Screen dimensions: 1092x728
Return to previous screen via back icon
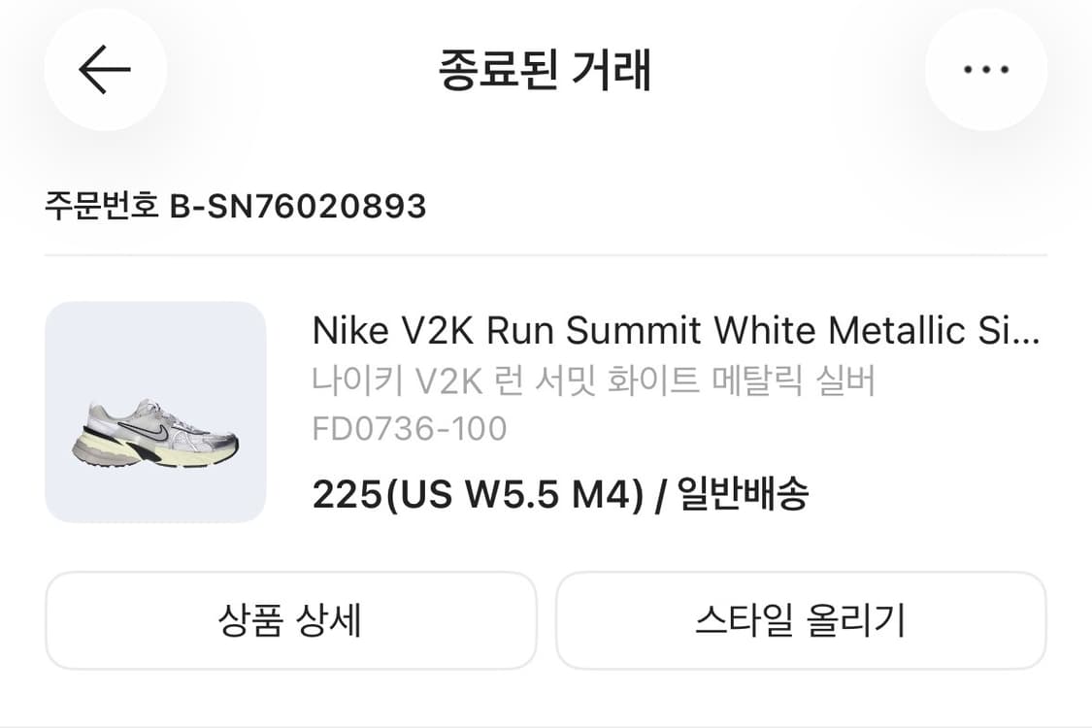[105, 69]
